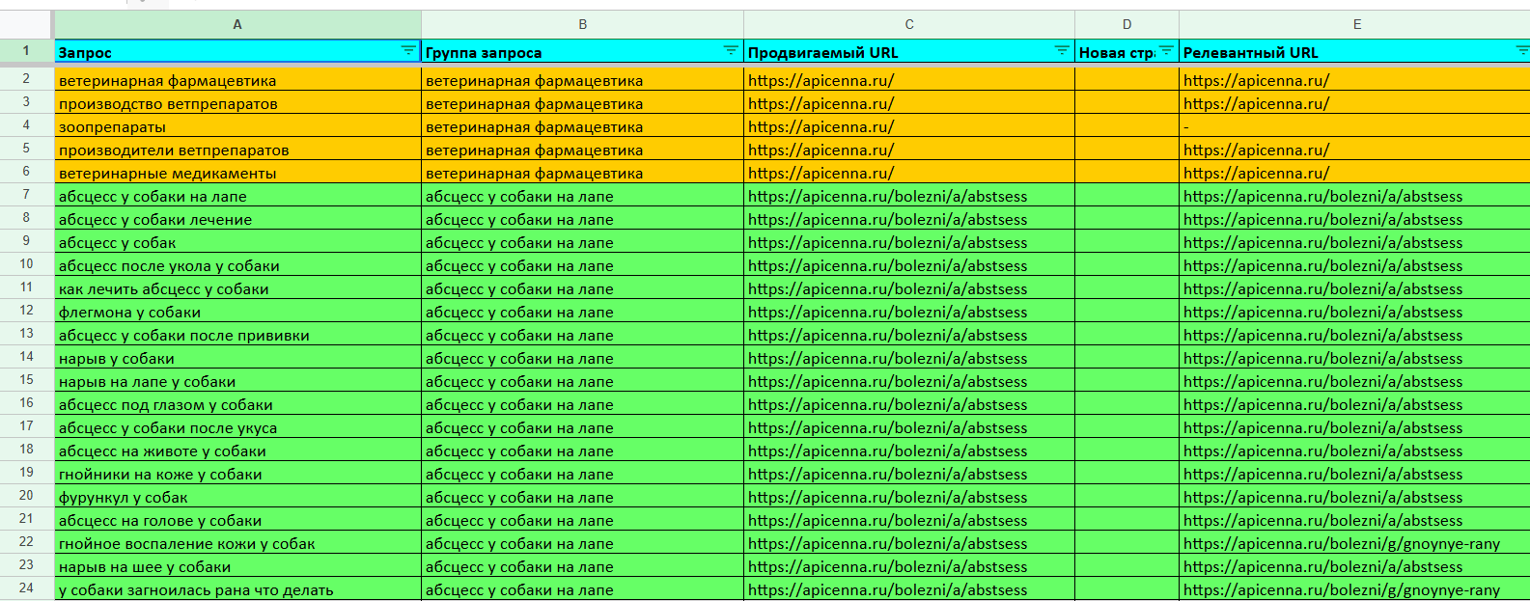Viewport: 1530px width, 601px height.
Task: Select cell 'абсцесс у собаки после прививки'
Action: pos(238,335)
